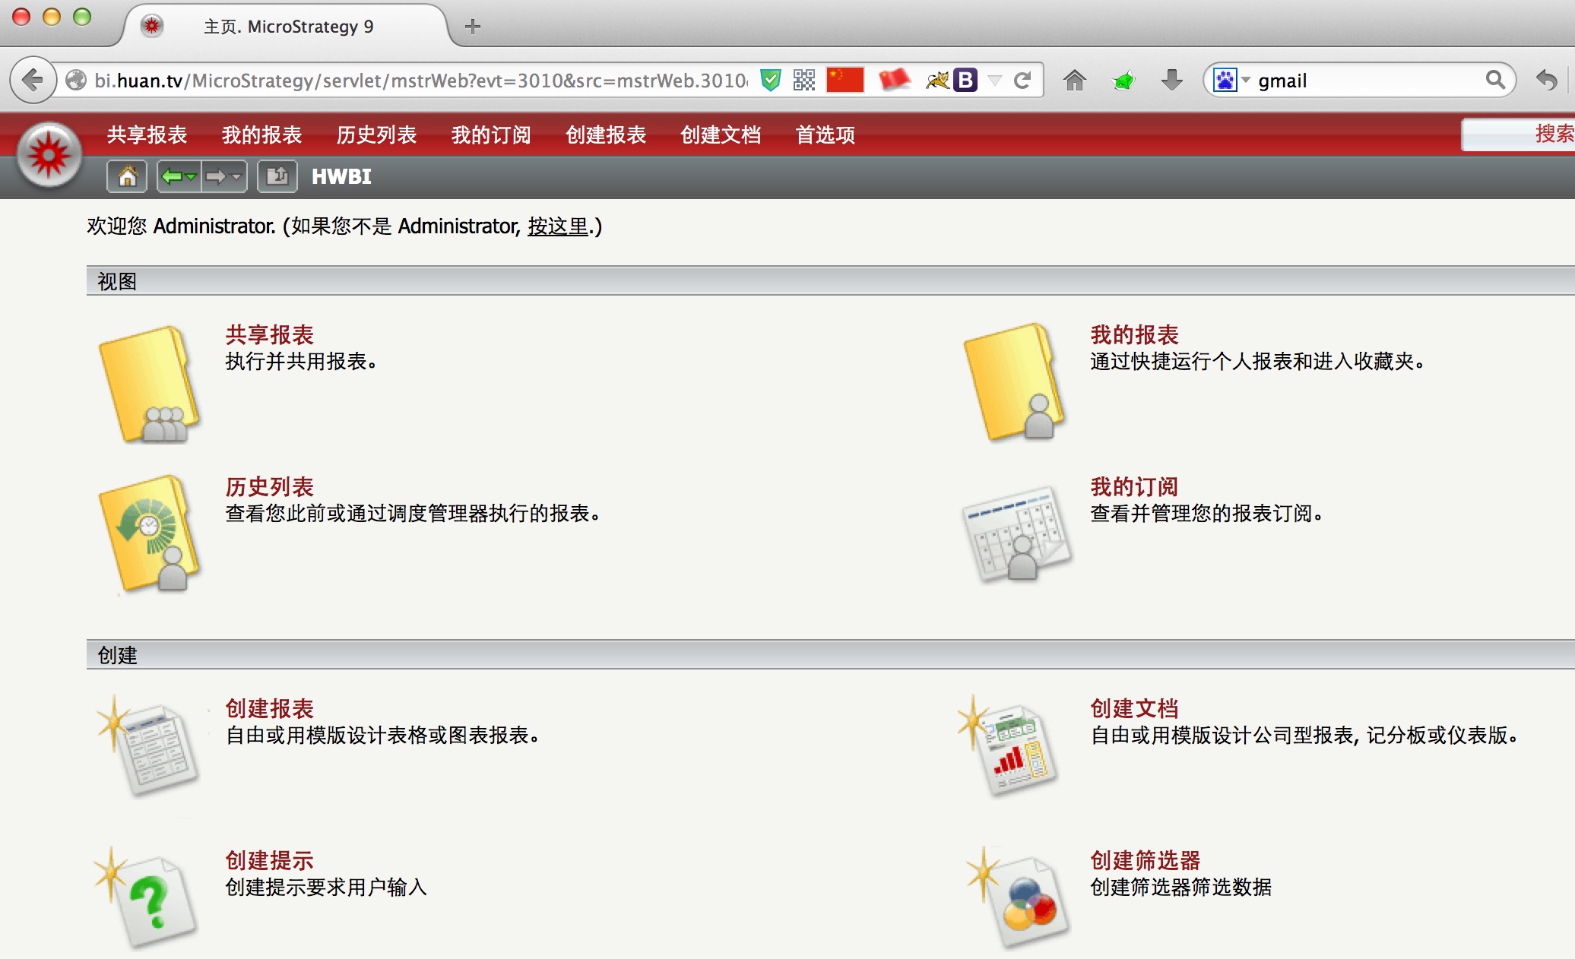The image size is (1575, 959).
Task: Click the 创建文档 chart document icon
Action: (1009, 745)
